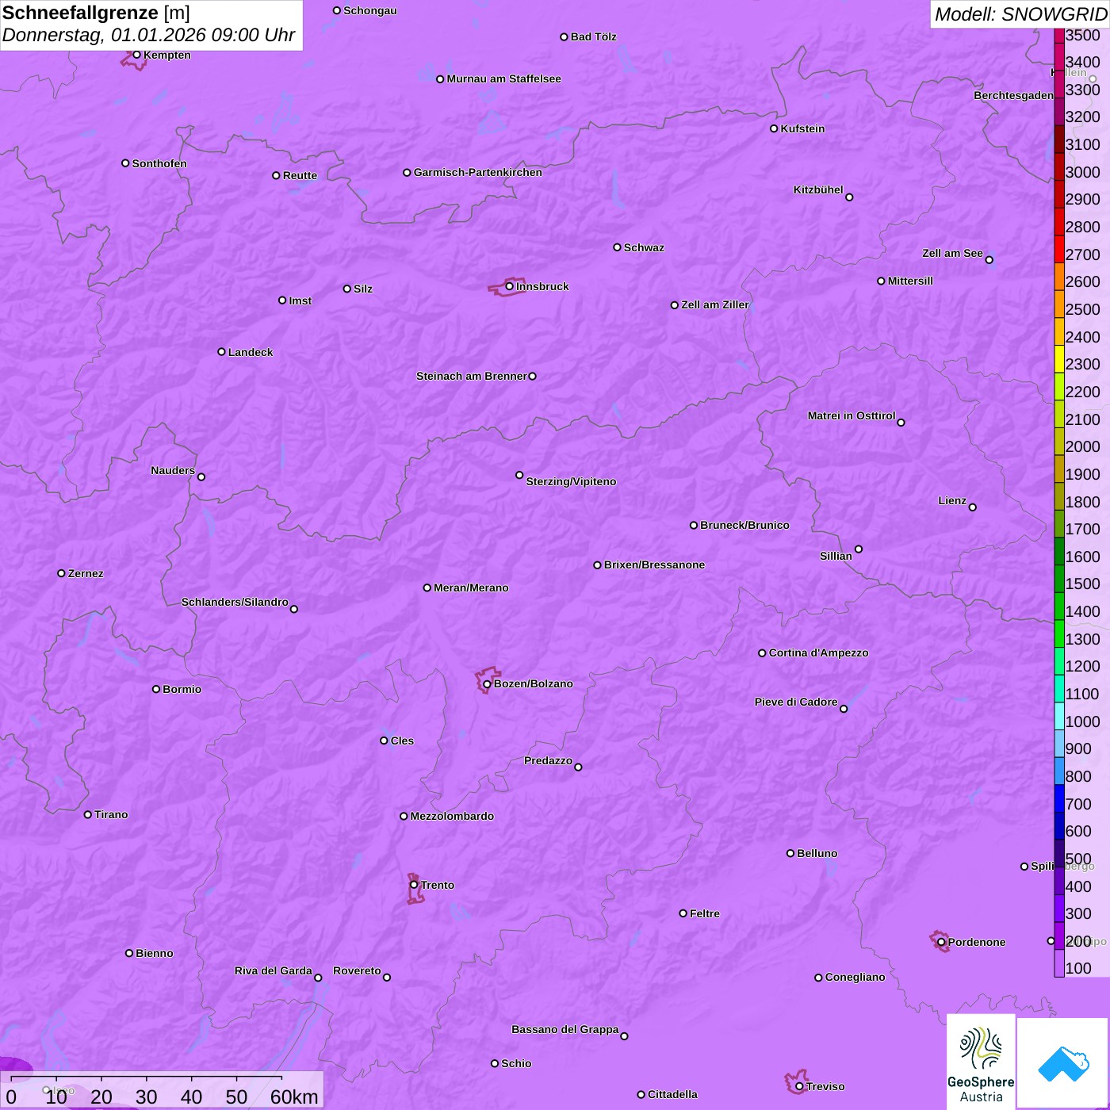
Task: Click the Bormio marker dot
Action: 156,689
